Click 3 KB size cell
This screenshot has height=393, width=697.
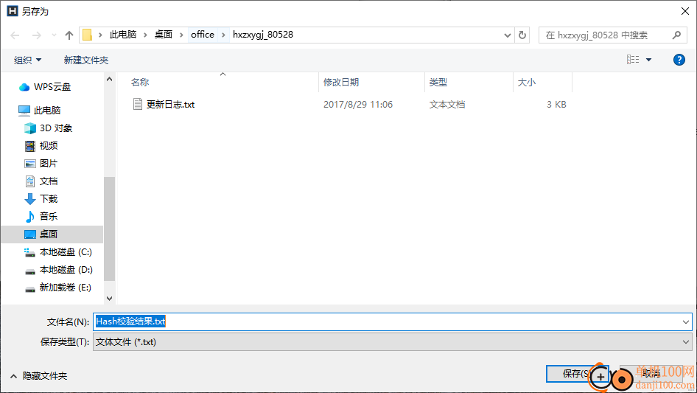[x=556, y=105]
